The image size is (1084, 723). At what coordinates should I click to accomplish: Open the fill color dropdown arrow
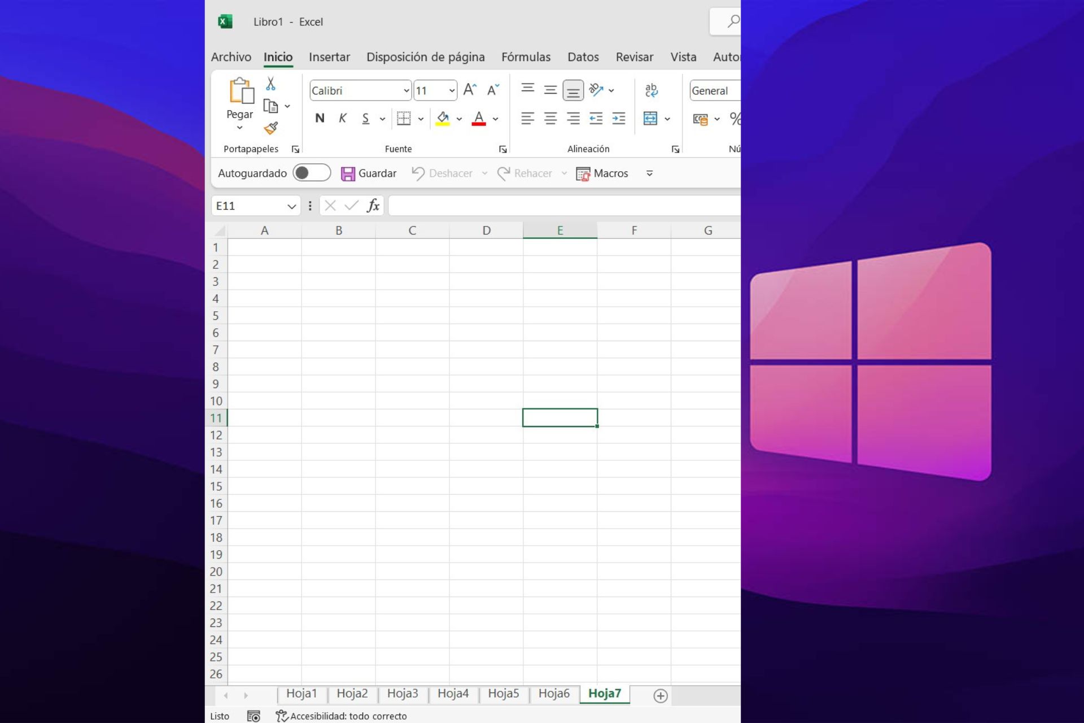459,119
